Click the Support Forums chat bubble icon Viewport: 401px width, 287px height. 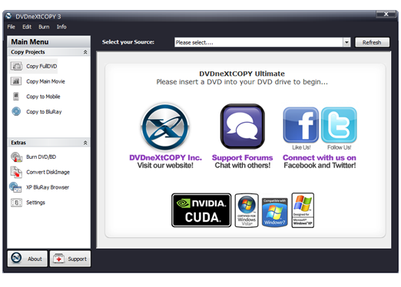[242, 126]
